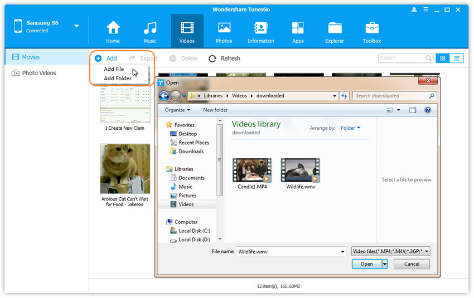The image size is (474, 298).
Task: Open the Information contacts icon
Action: click(260, 28)
